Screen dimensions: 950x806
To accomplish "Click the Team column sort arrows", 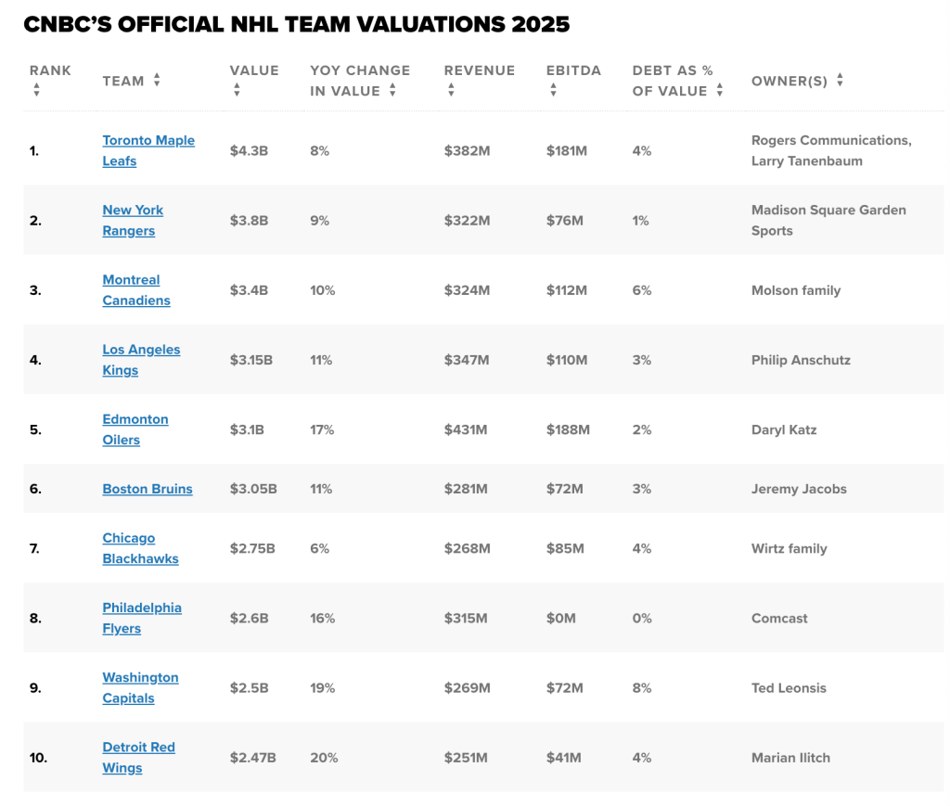I will (x=157, y=80).
